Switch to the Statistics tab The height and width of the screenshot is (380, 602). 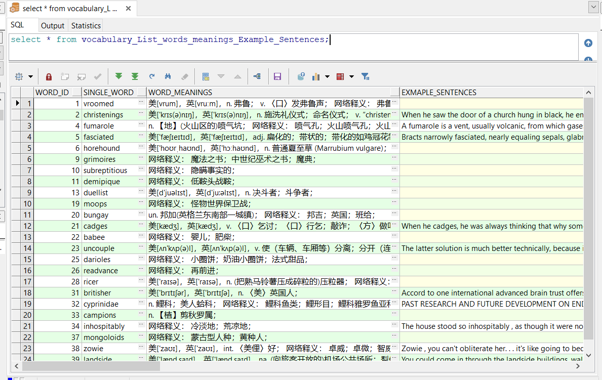pos(86,26)
